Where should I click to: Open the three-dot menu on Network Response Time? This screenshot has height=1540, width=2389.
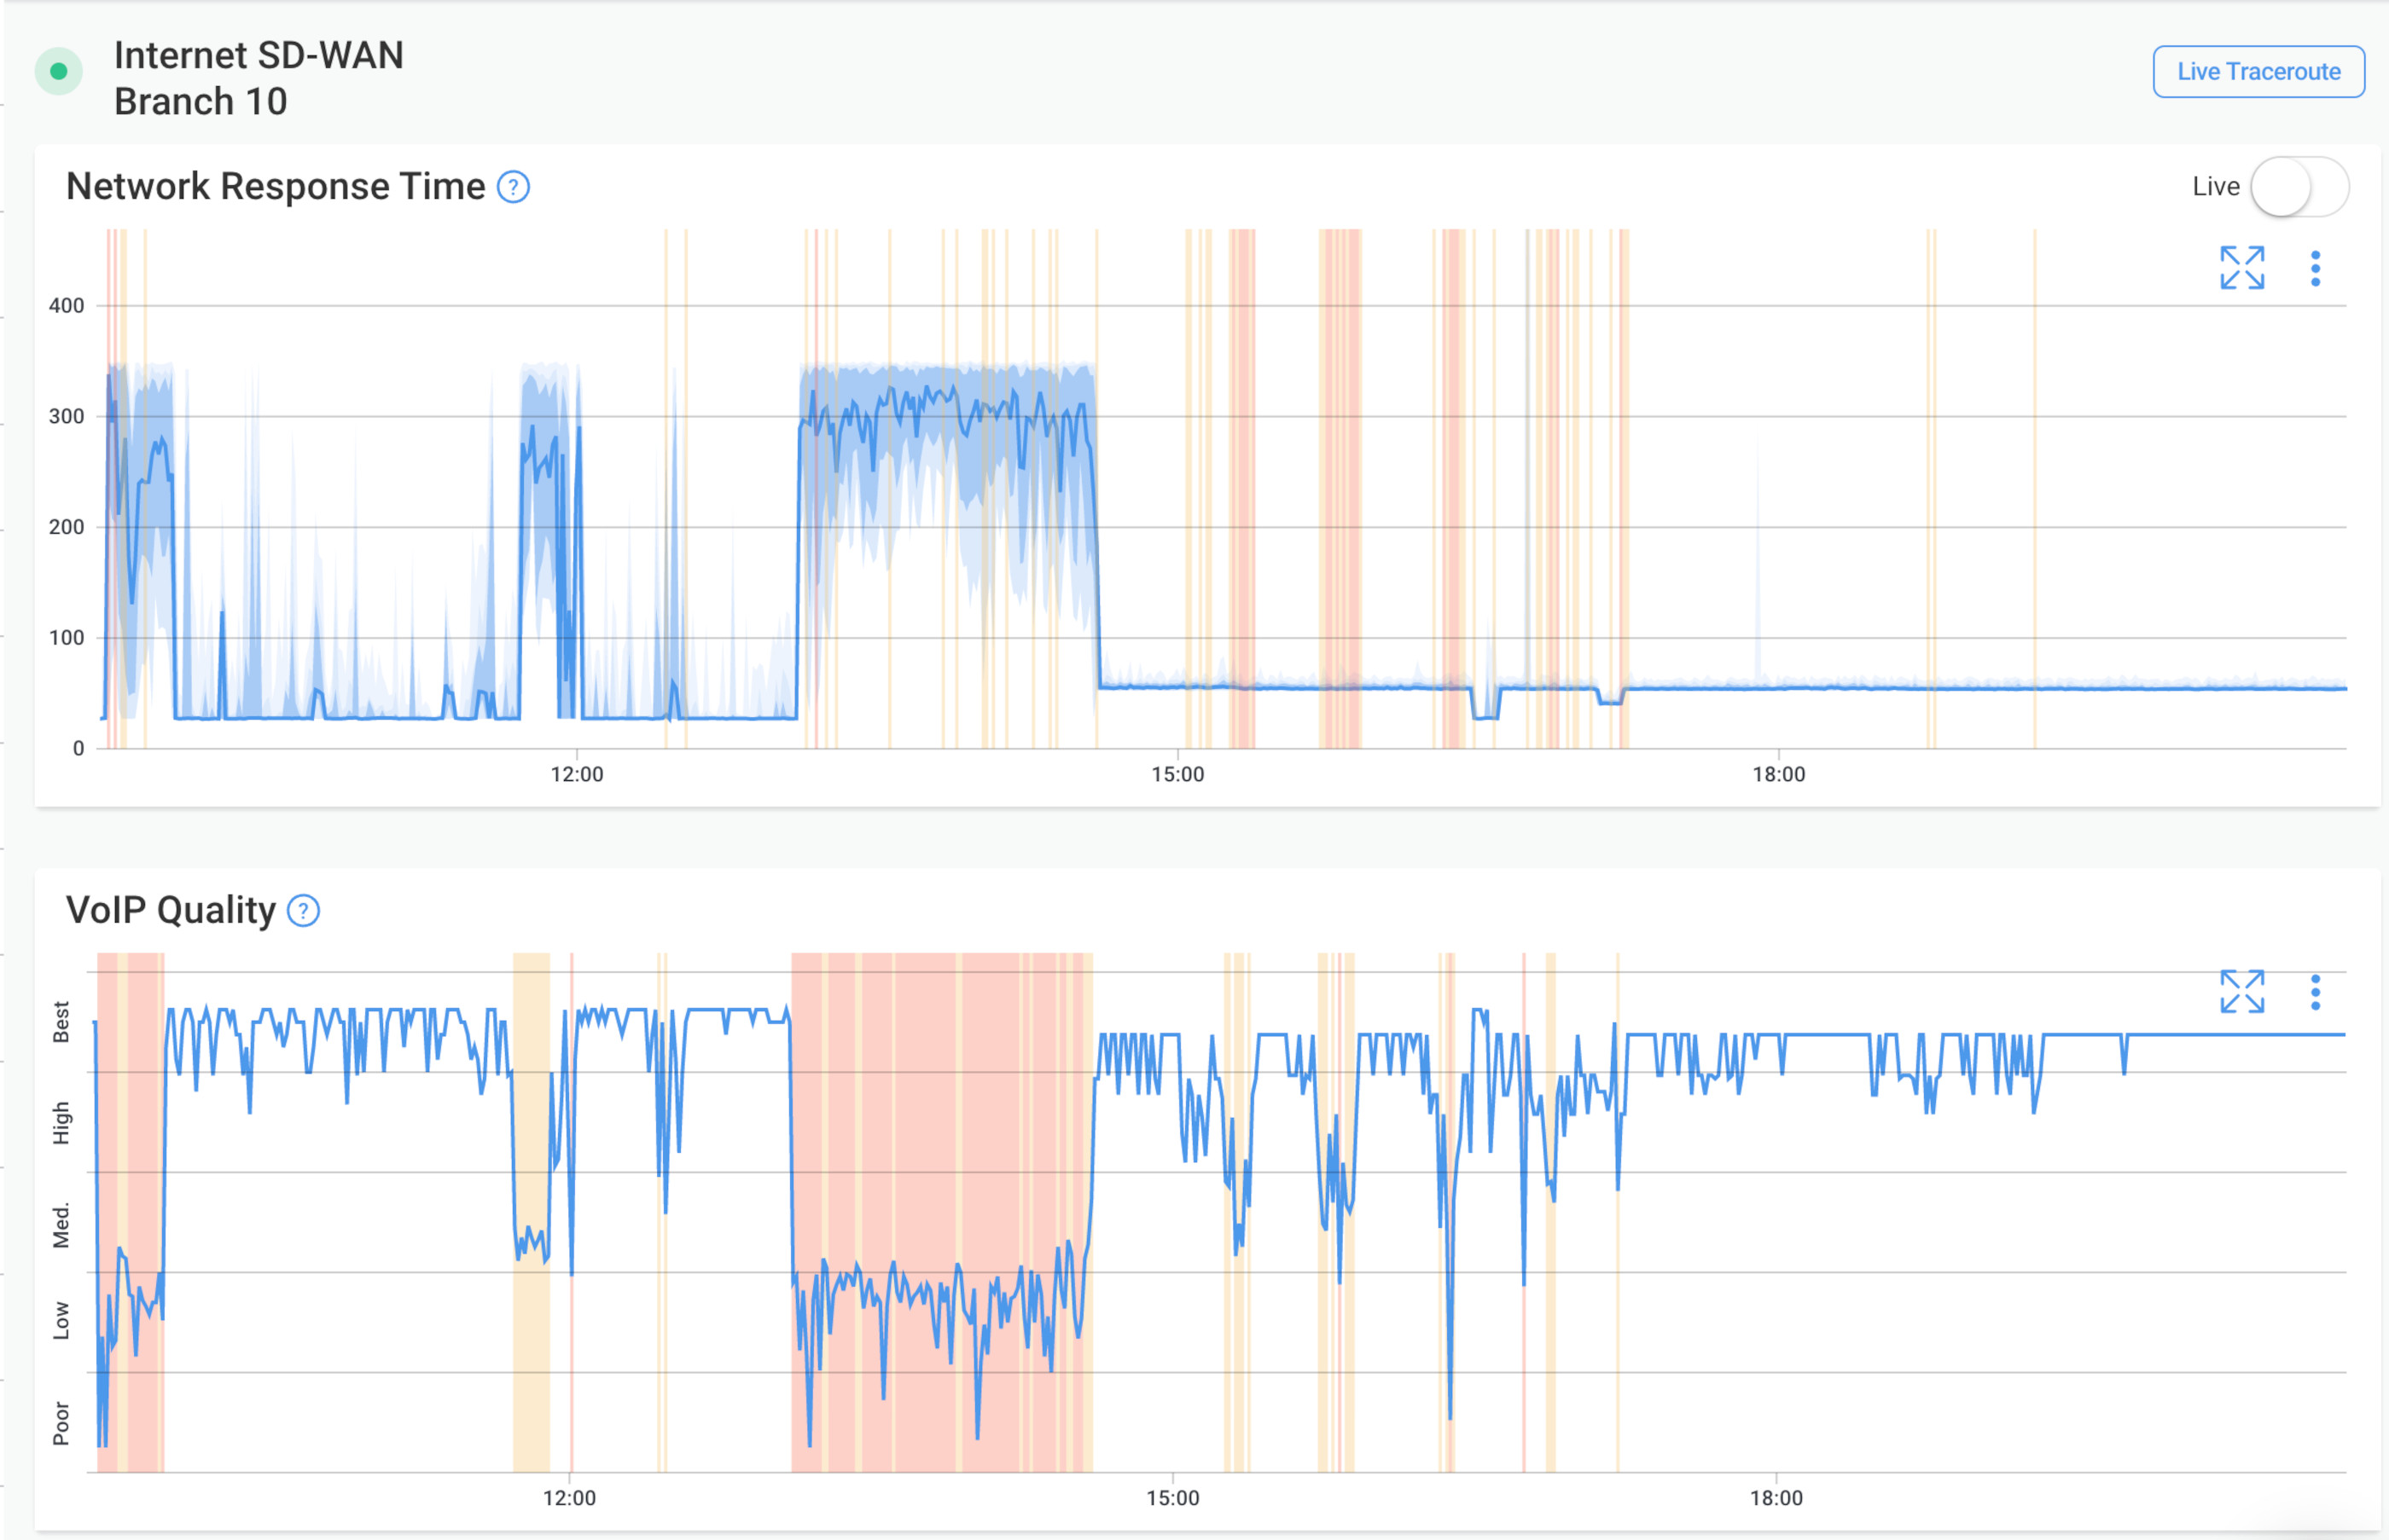(x=2317, y=266)
